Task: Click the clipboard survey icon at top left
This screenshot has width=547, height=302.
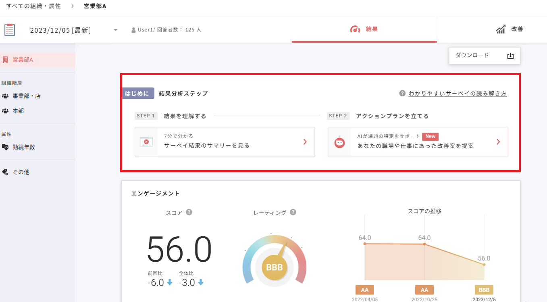Action: 10,29
